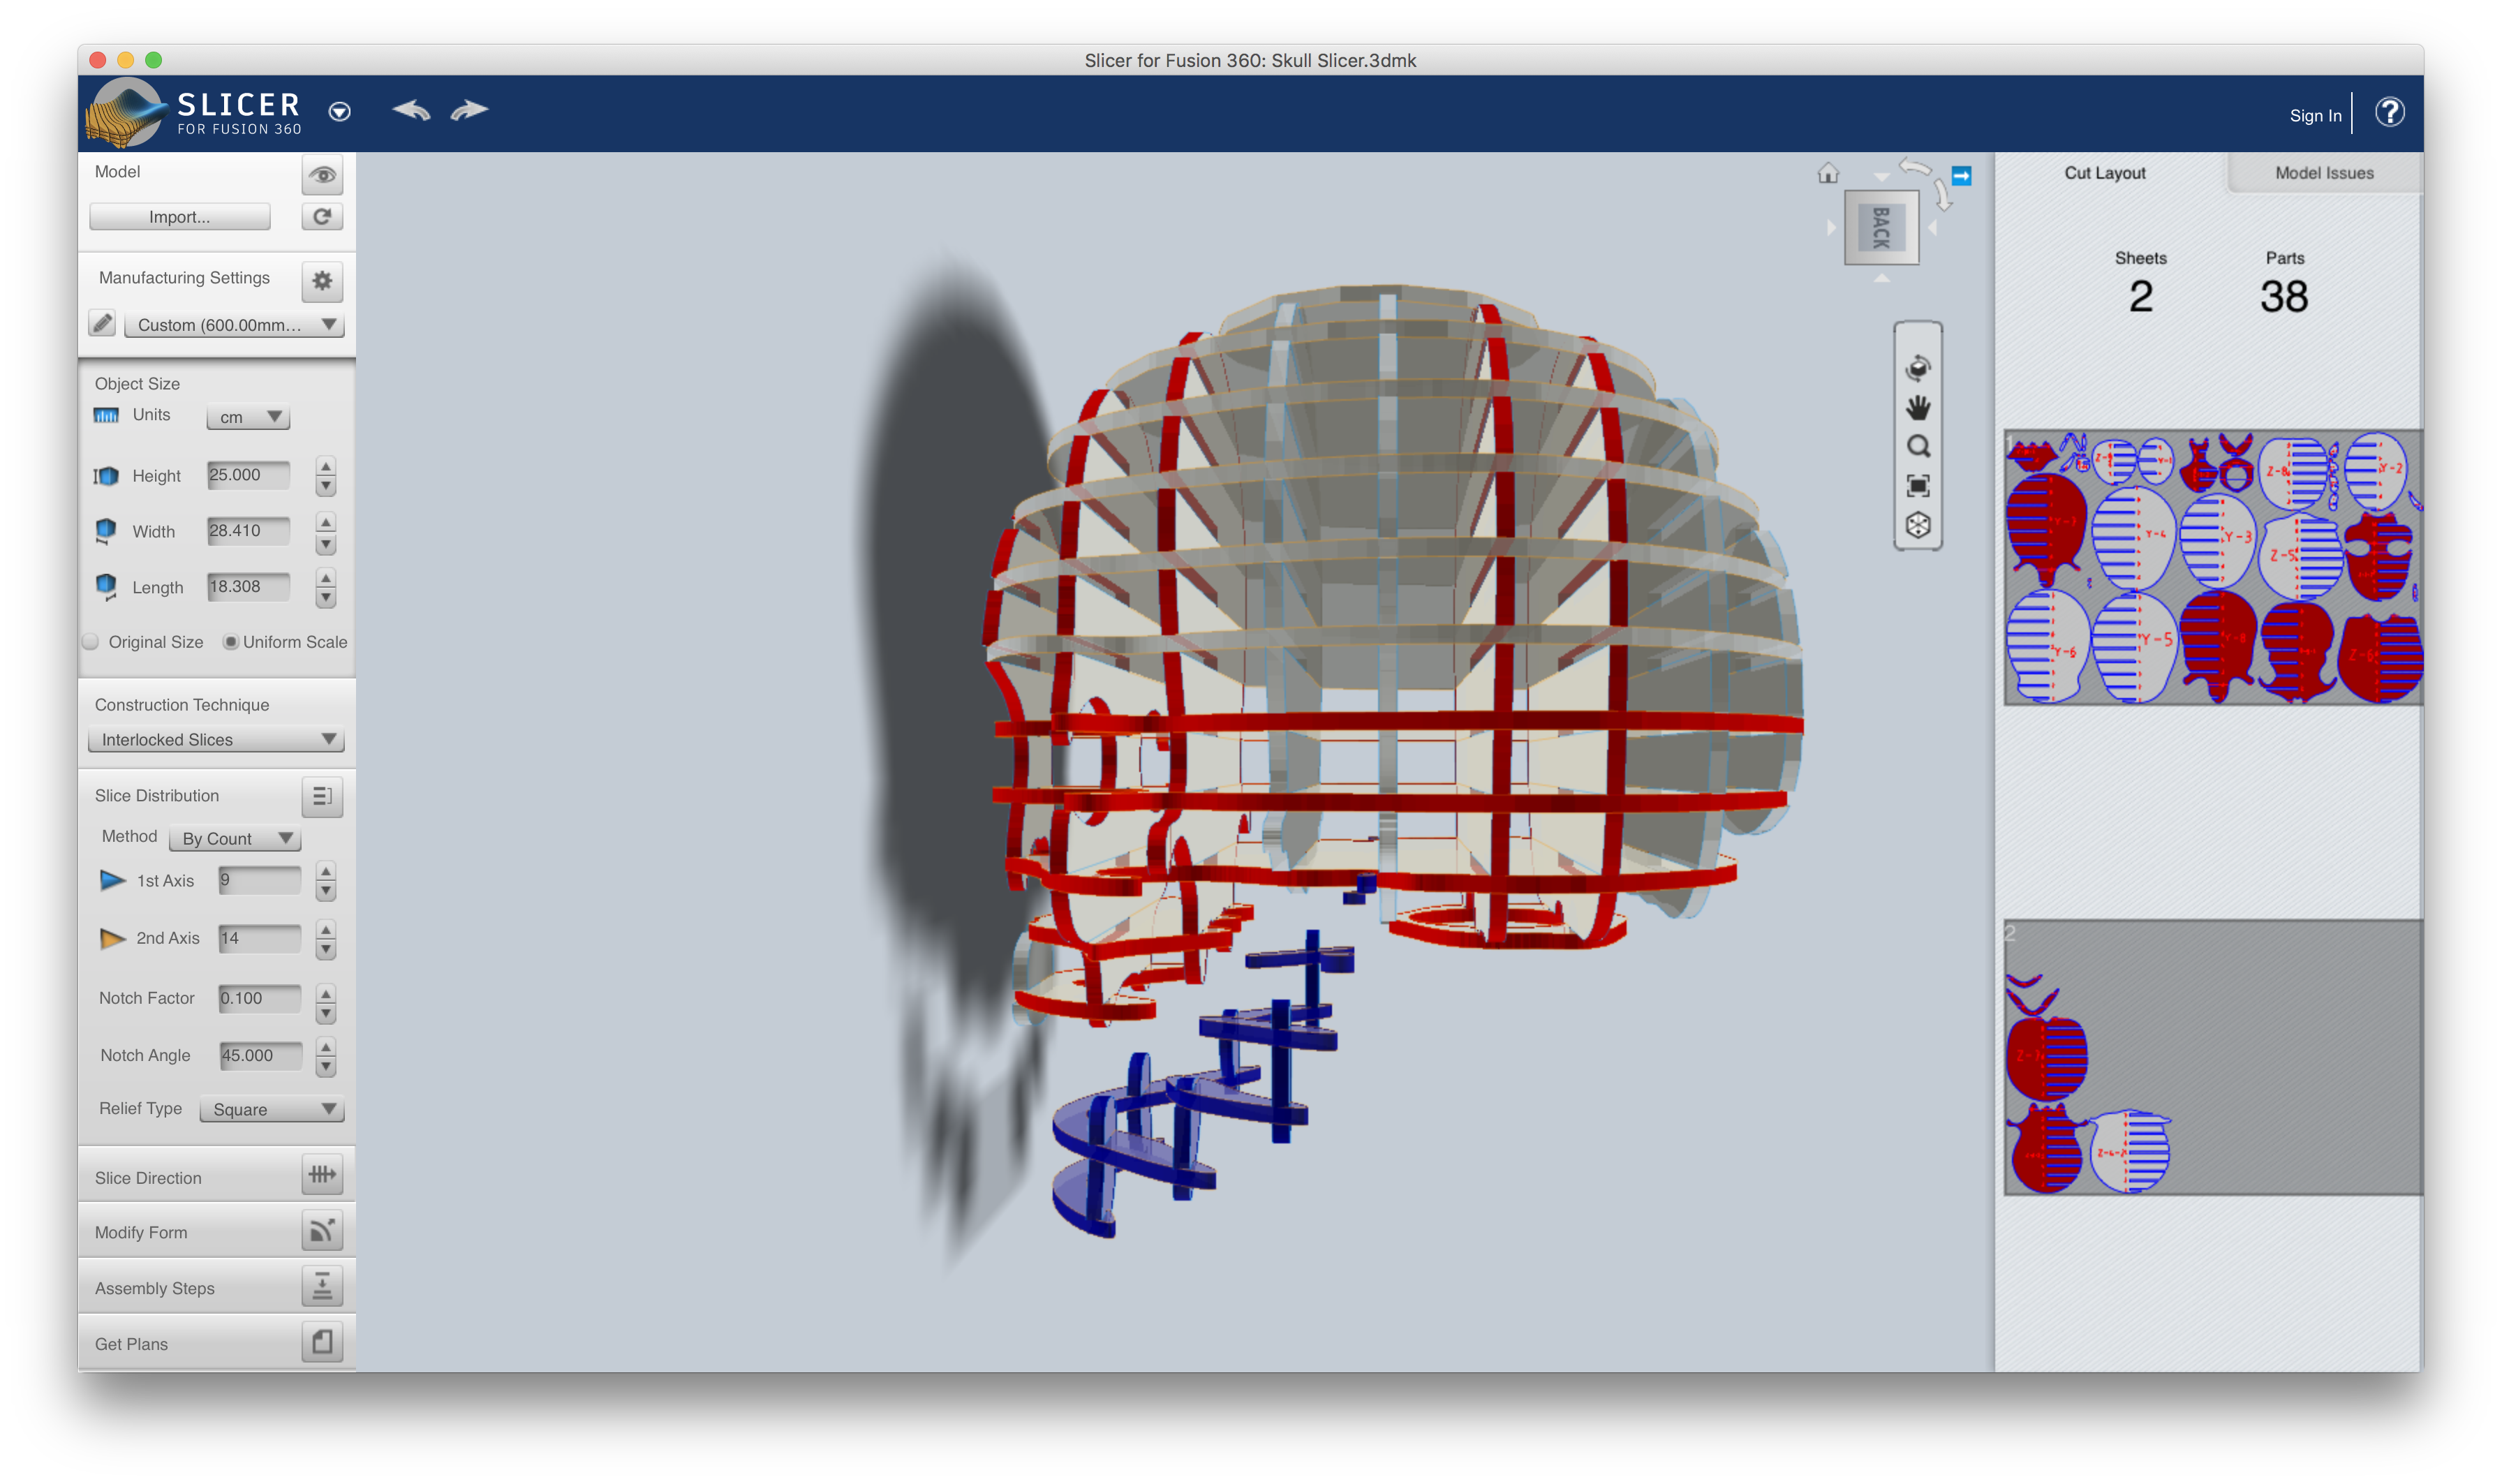Open the Units cm dropdown
The width and height of the screenshot is (2502, 1484).
[x=248, y=417]
